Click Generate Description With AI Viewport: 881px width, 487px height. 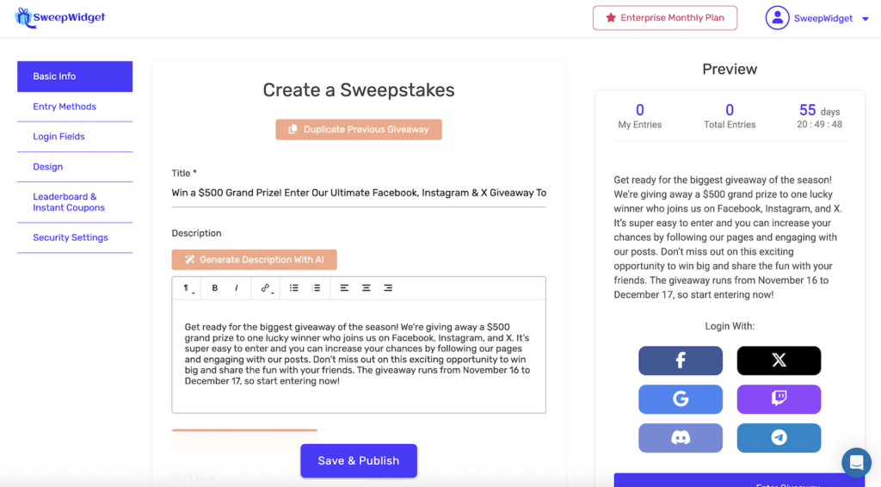point(254,260)
